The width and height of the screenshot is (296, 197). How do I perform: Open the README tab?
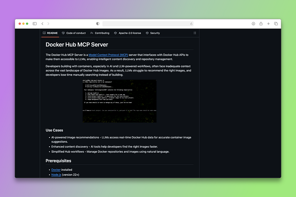click(50, 33)
